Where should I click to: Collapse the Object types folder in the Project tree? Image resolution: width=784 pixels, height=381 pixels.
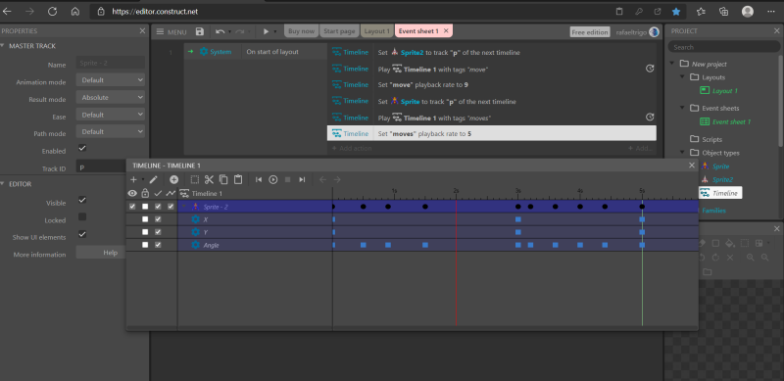point(683,153)
